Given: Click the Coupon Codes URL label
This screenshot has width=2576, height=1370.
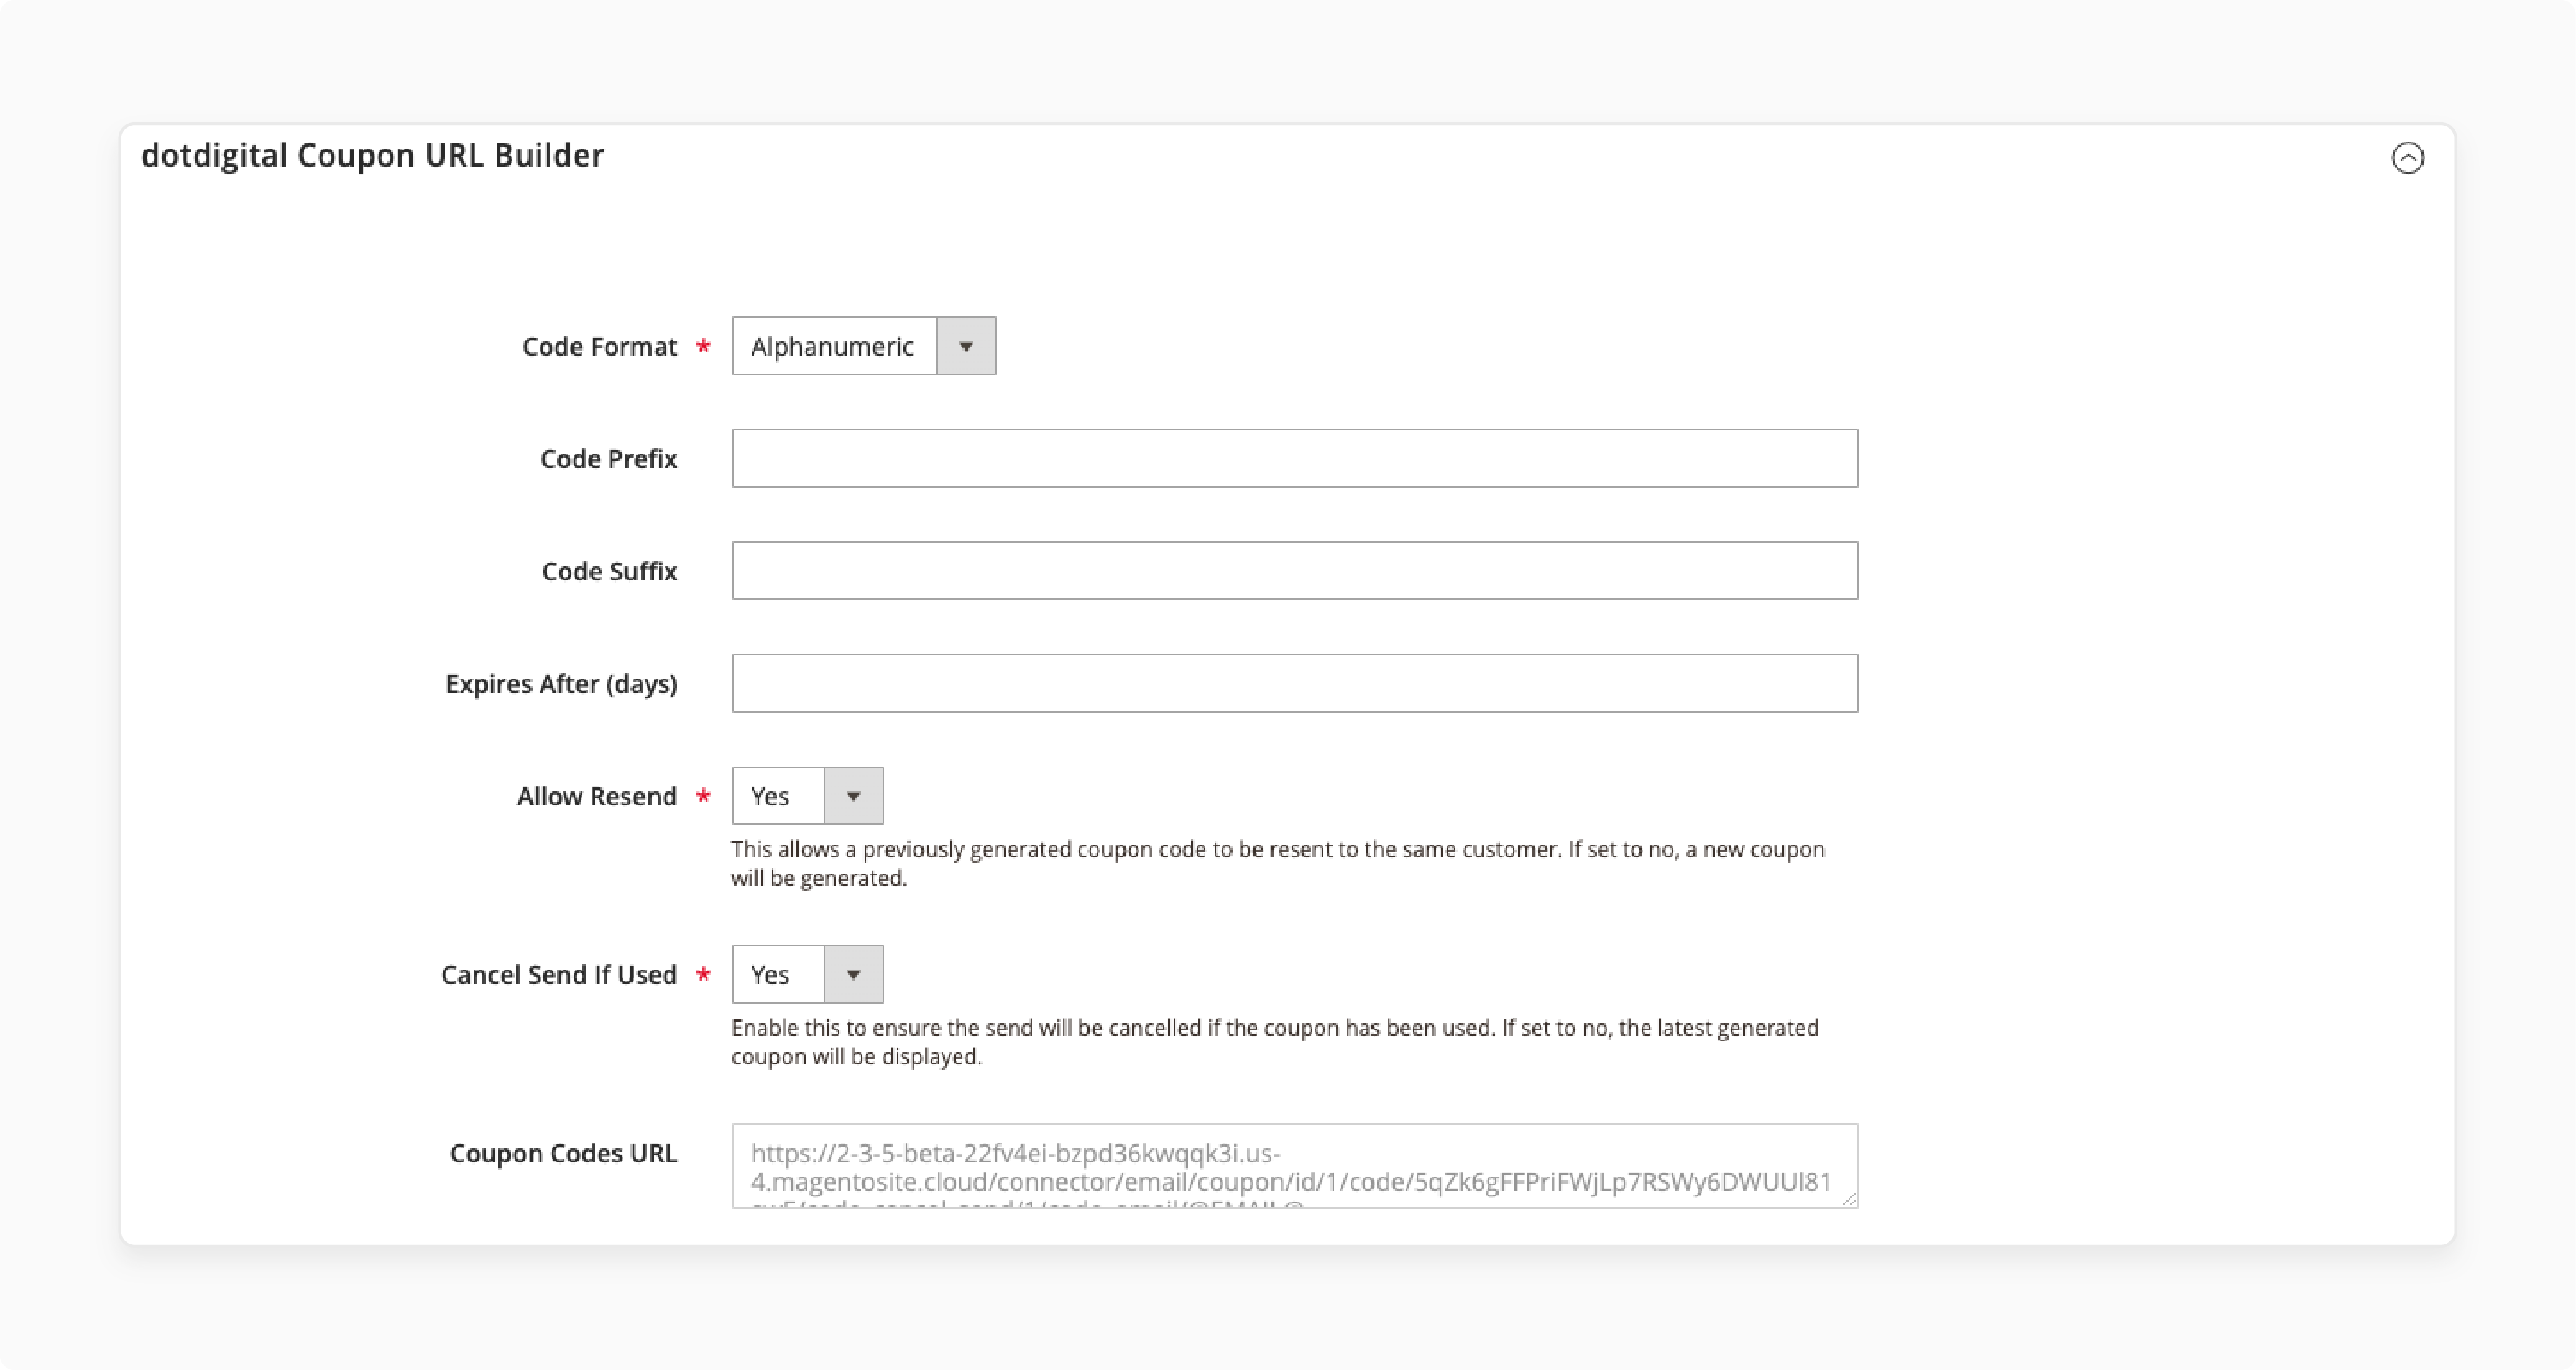Looking at the screenshot, I should pyautogui.click(x=563, y=1153).
